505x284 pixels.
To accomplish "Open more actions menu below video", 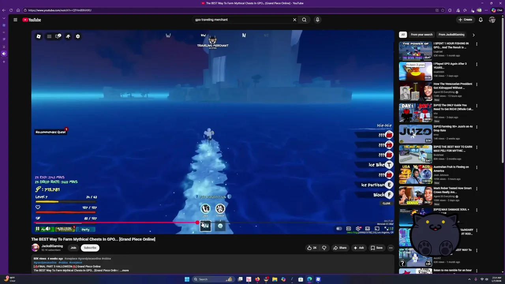I will point(391,248).
